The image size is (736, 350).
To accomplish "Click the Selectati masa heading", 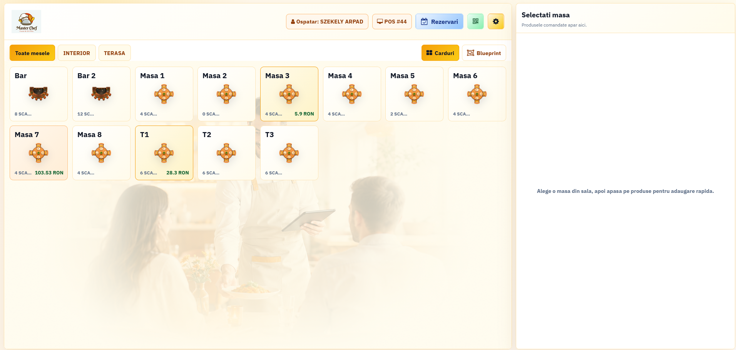I will point(545,15).
